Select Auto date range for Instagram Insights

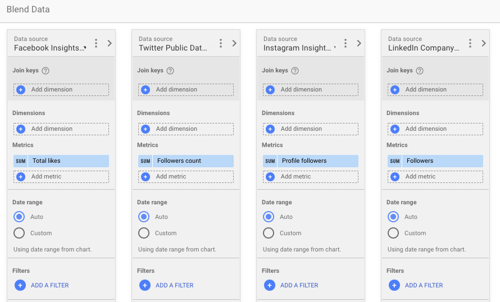click(x=269, y=217)
